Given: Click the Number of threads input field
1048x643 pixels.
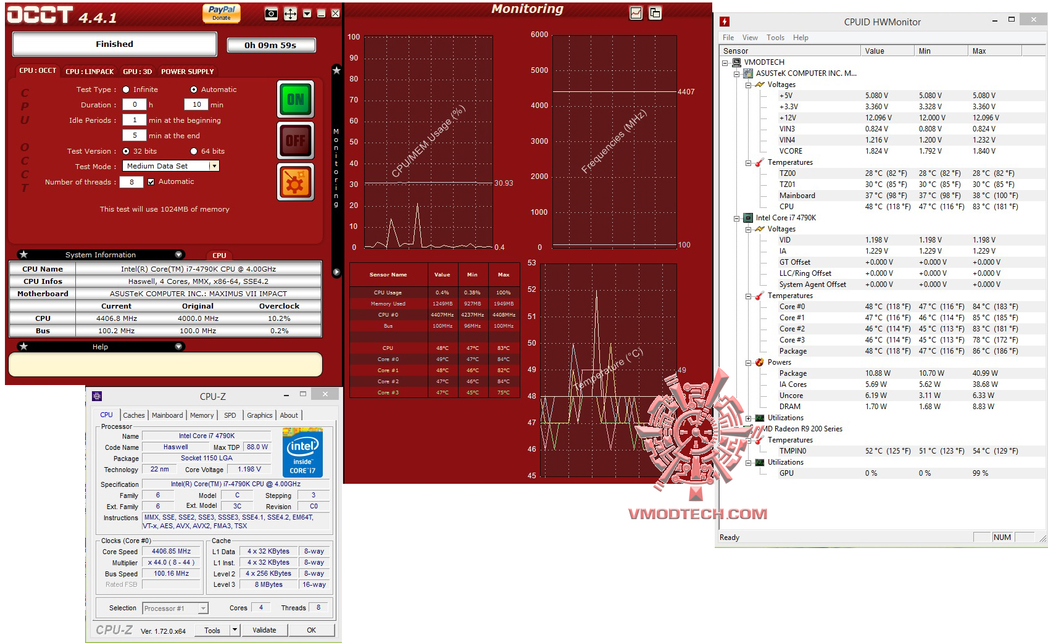Looking at the screenshot, I should [x=131, y=182].
